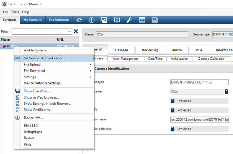This screenshot has width=233, height=154.
Task: Select the wrench tool icon
Action: pos(129,20)
